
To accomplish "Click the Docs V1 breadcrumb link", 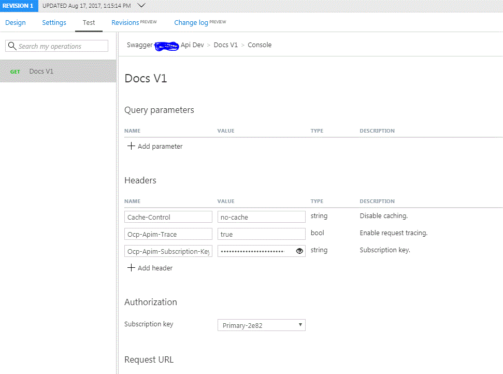I will 225,45.
